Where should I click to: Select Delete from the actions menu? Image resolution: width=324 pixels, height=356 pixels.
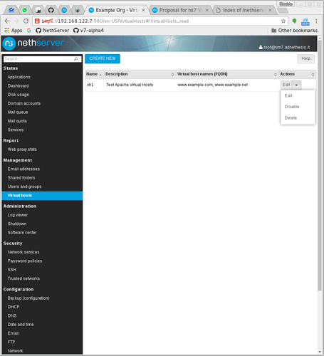pos(291,118)
